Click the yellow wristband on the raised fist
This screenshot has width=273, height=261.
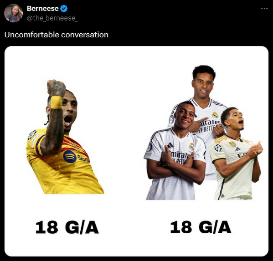(x=57, y=102)
